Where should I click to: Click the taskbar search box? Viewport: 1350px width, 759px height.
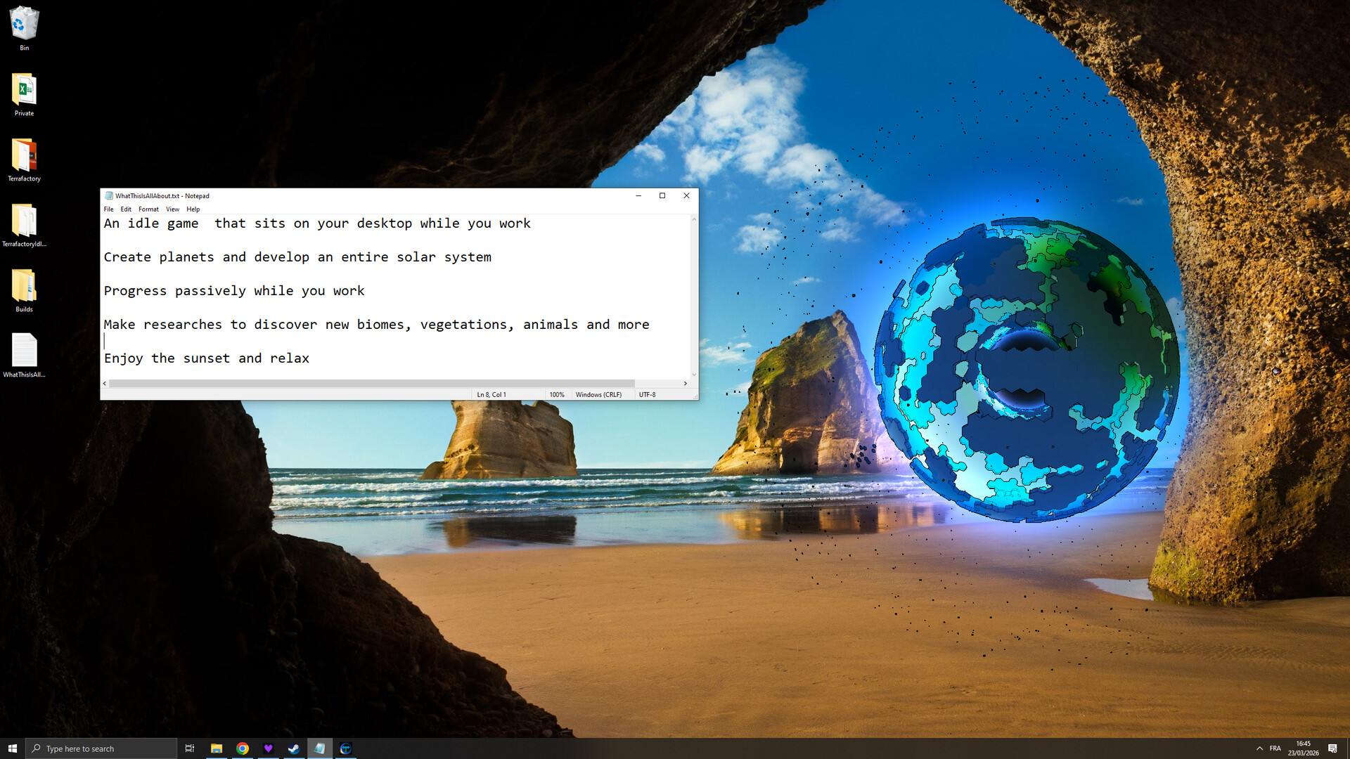click(102, 748)
